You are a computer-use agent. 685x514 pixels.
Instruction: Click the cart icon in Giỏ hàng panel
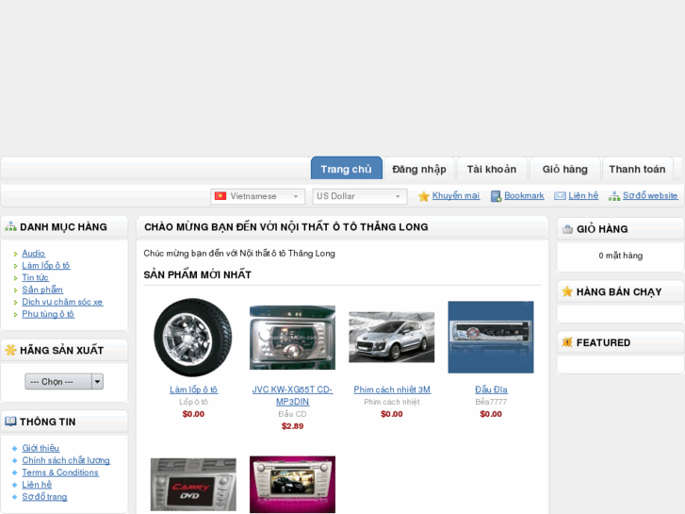(567, 229)
